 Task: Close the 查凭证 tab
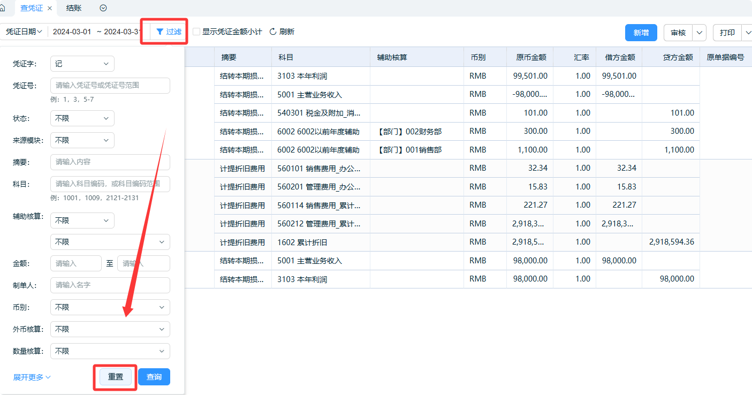pyautogui.click(x=50, y=8)
